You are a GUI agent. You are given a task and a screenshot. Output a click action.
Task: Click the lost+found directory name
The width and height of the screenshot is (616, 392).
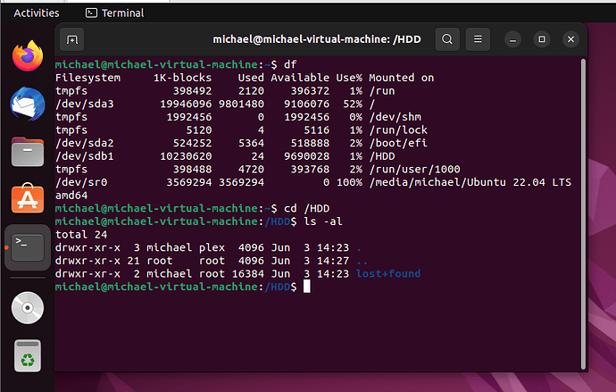pyautogui.click(x=388, y=274)
